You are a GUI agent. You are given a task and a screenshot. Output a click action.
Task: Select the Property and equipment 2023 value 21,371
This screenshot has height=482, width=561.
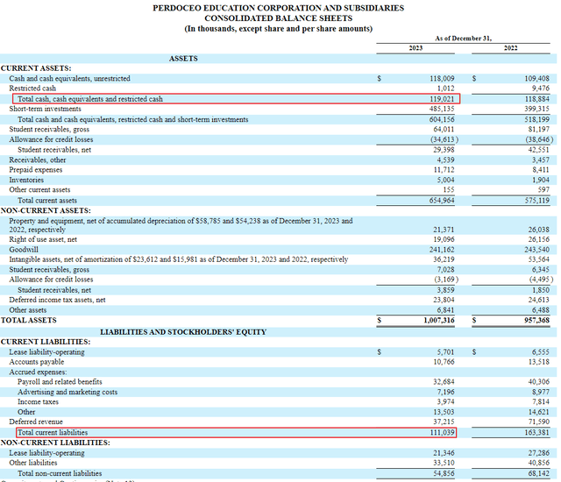[x=444, y=230]
